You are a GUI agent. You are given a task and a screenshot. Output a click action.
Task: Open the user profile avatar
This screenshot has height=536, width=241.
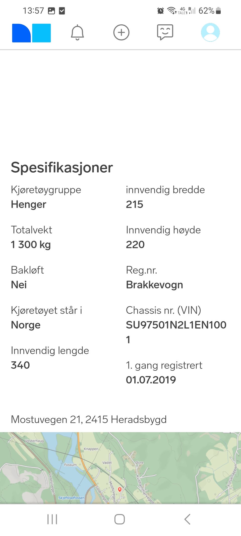pos(210,32)
